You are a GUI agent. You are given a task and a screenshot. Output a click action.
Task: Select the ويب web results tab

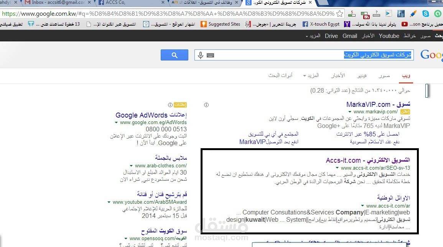(406, 75)
